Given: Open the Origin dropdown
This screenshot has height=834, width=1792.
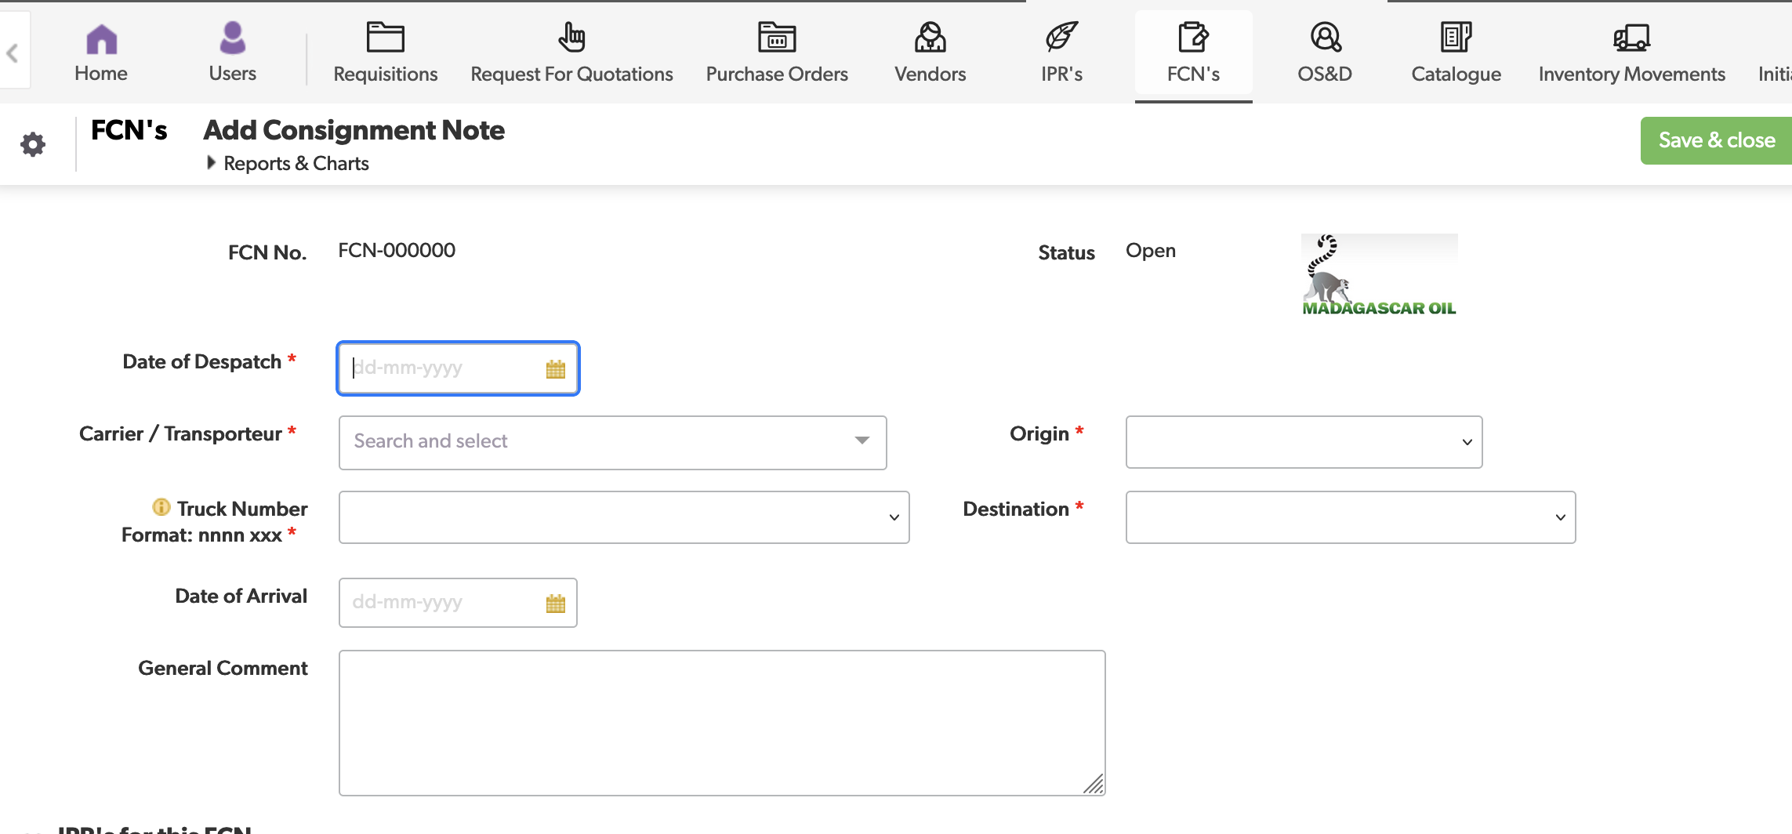Looking at the screenshot, I should [x=1304, y=442].
